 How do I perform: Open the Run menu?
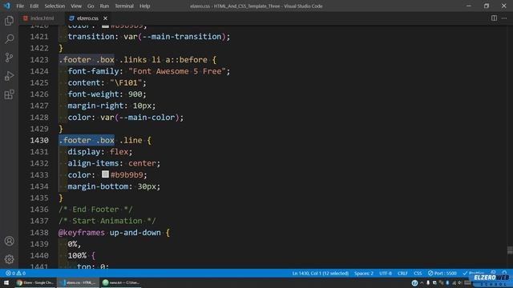(104, 6)
